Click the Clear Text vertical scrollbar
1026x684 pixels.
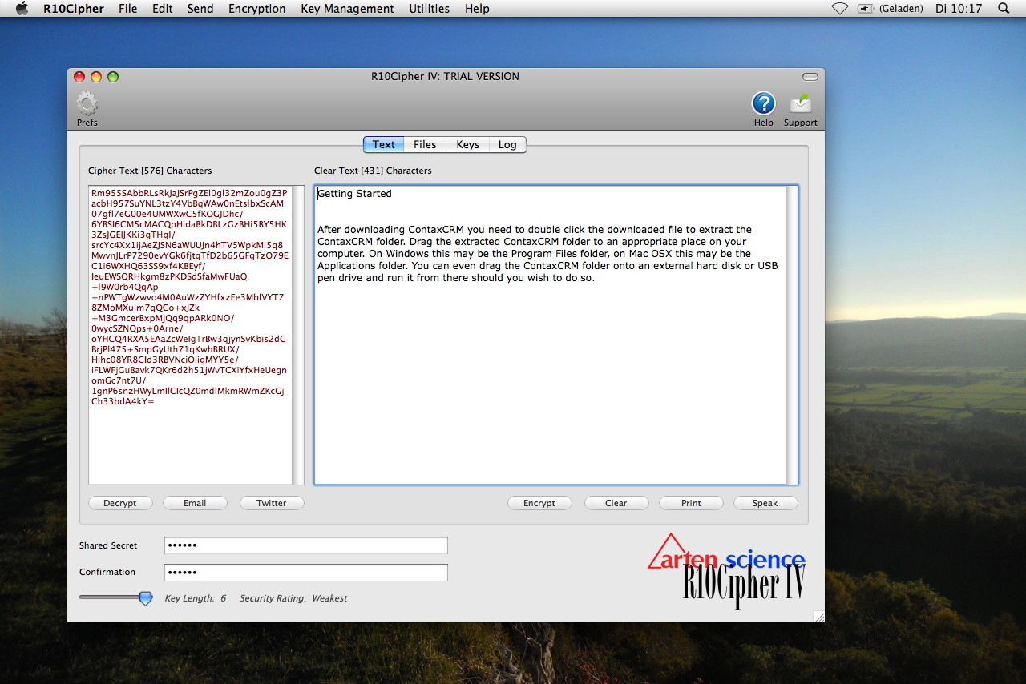[x=792, y=335]
